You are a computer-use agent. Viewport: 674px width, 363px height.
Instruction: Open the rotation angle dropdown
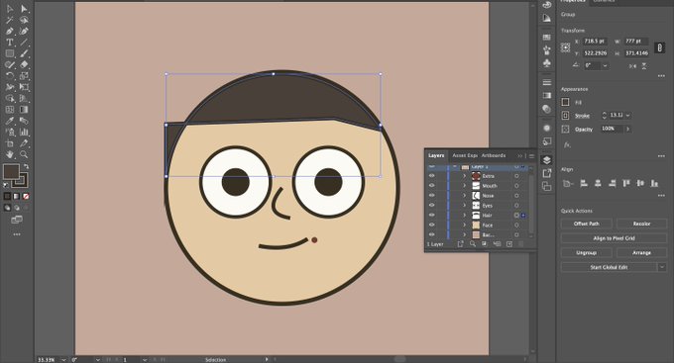click(606, 65)
